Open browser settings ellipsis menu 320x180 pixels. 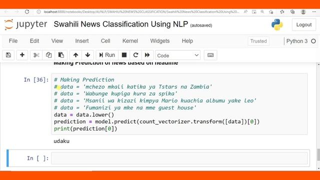coord(314,12)
